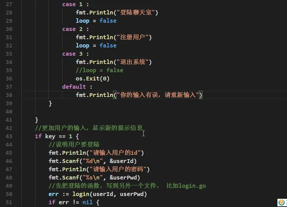
Task: Click line number 33 in the gutter
Action: tap(9, 54)
